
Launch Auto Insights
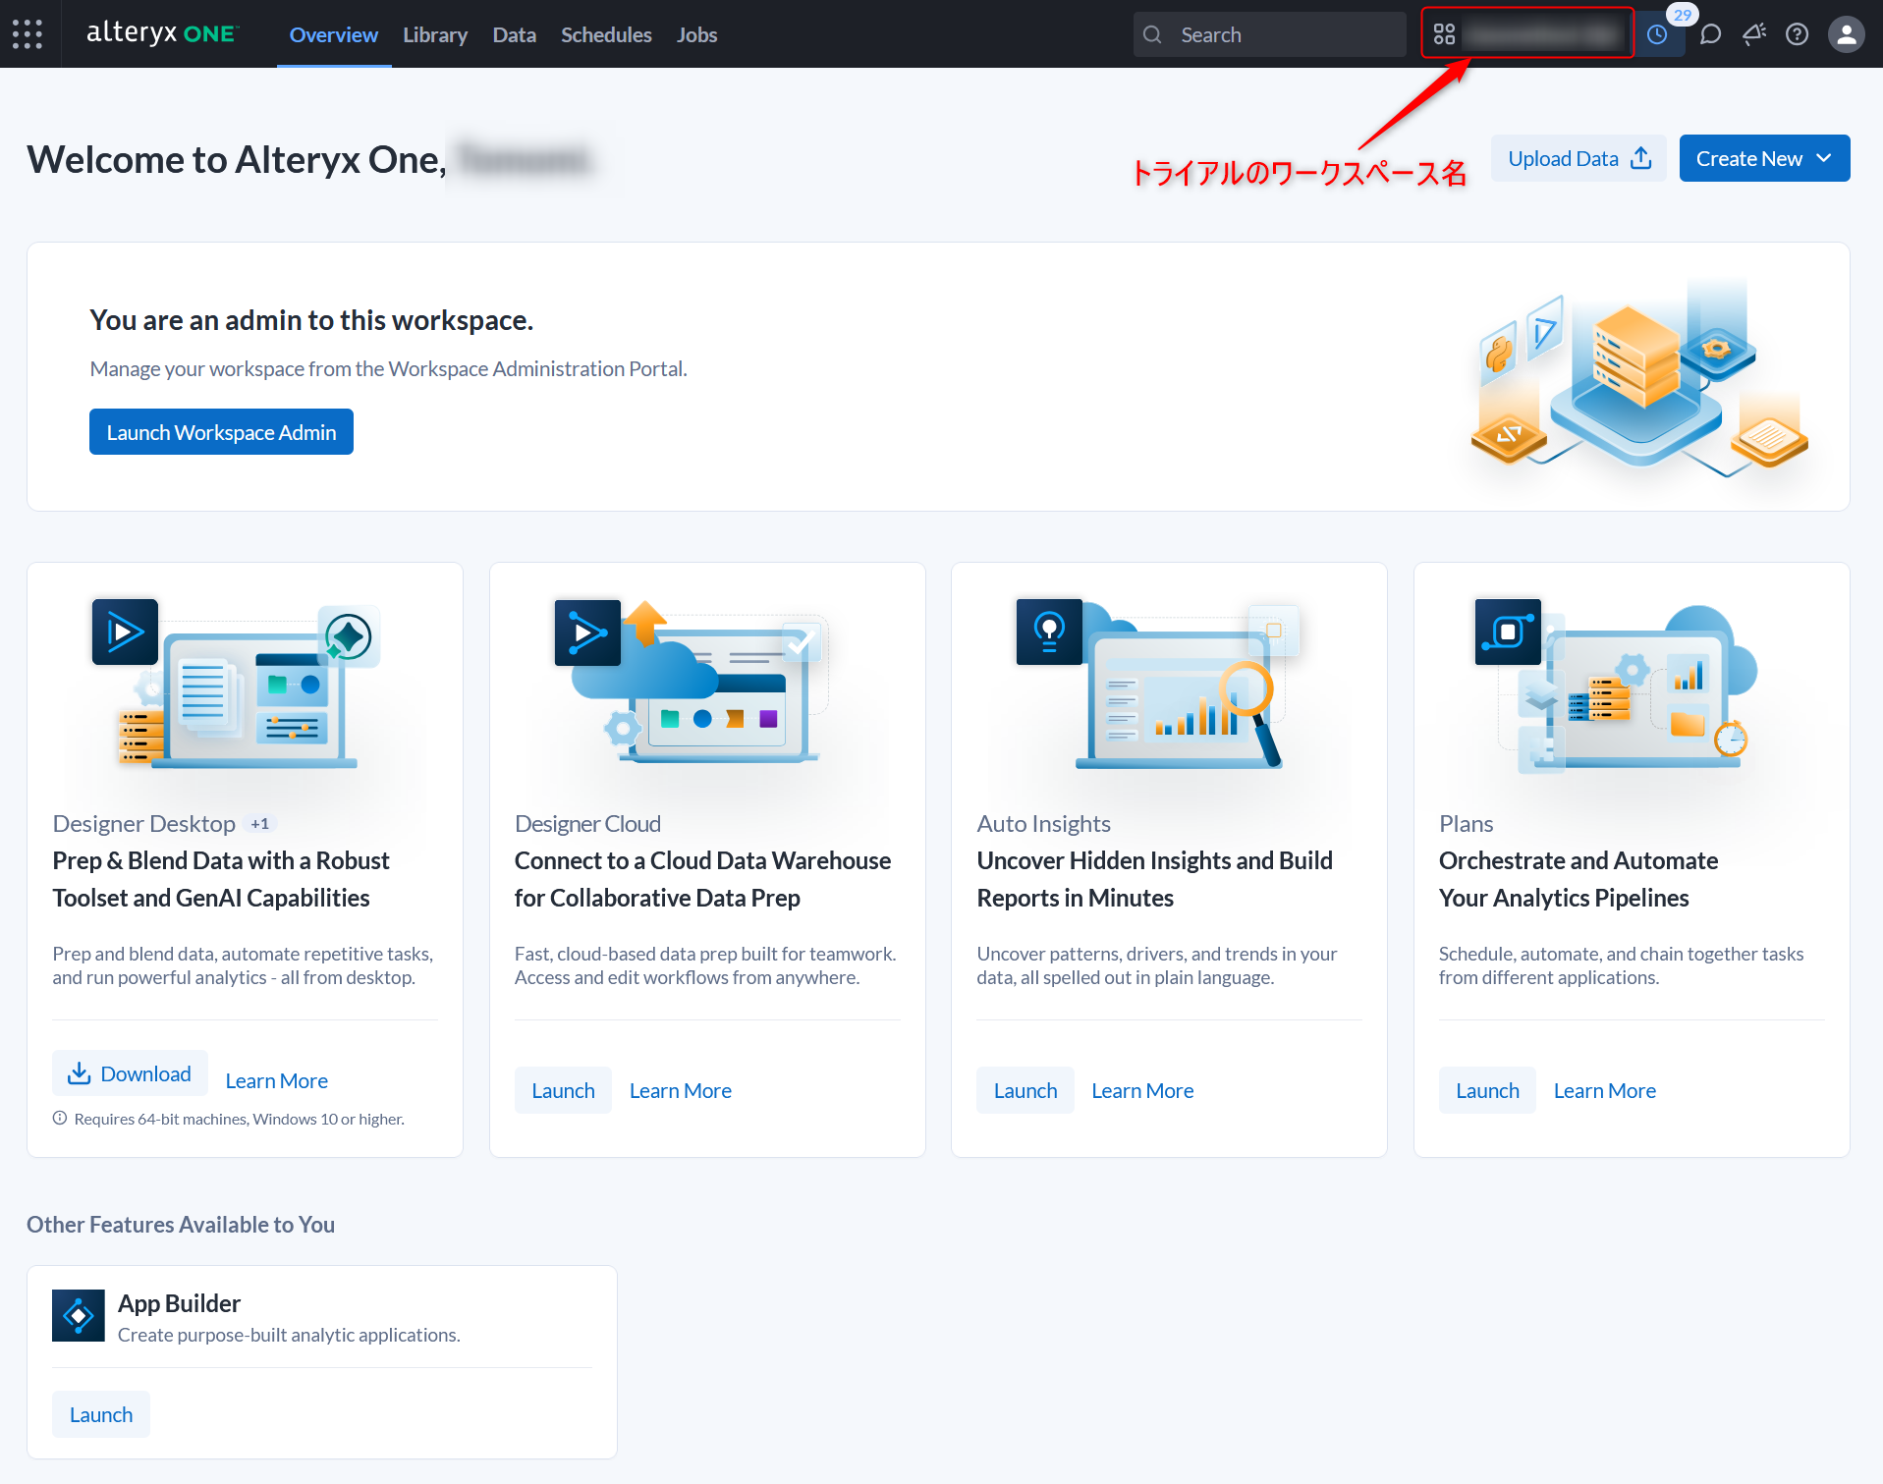1025,1090
